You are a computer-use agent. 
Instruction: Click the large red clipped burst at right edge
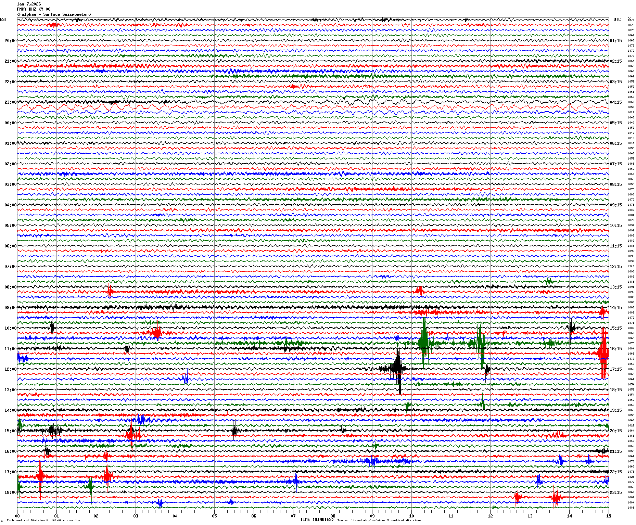[603, 353]
